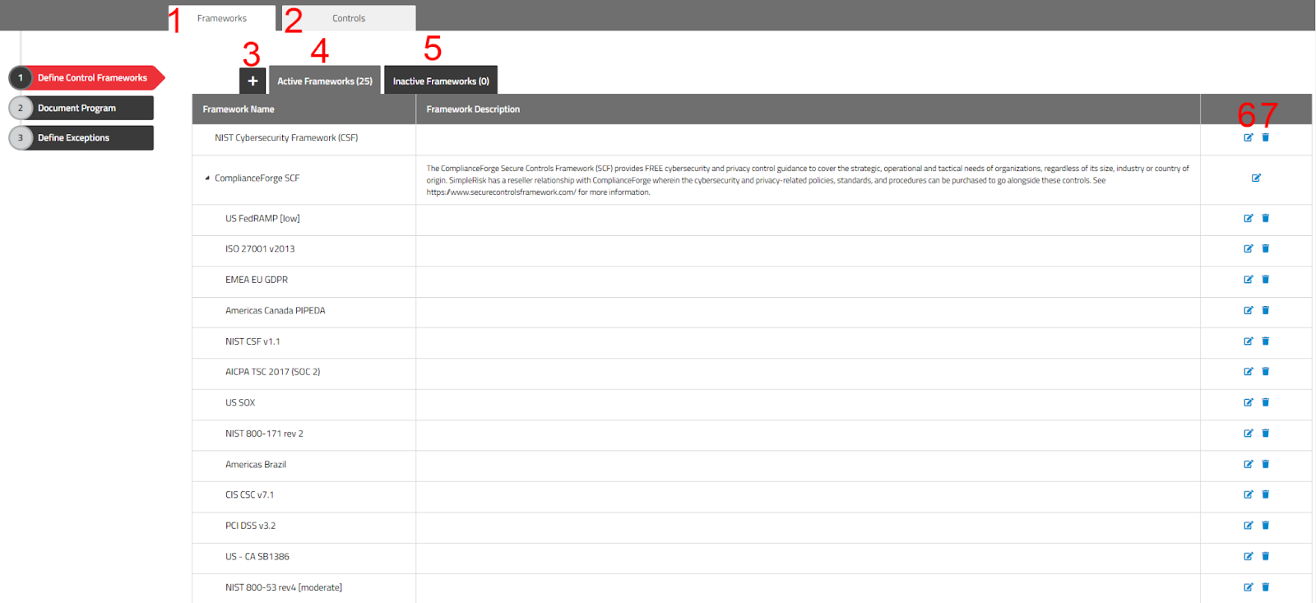This screenshot has height=603, width=1316.
Task: Edit the NIST 800-171 rev 2 framework
Action: (1248, 433)
